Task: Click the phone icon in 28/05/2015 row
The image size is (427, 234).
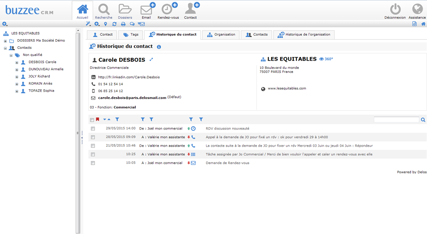Action: pos(193,137)
